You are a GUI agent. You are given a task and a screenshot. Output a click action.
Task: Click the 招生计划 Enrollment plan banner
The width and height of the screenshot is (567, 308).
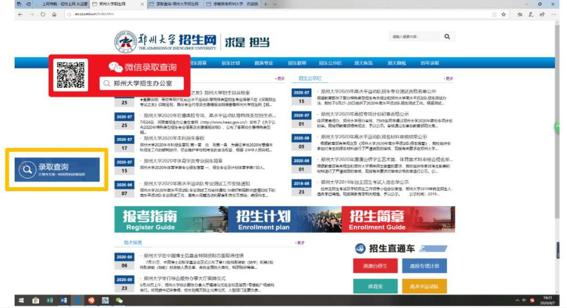285,219
